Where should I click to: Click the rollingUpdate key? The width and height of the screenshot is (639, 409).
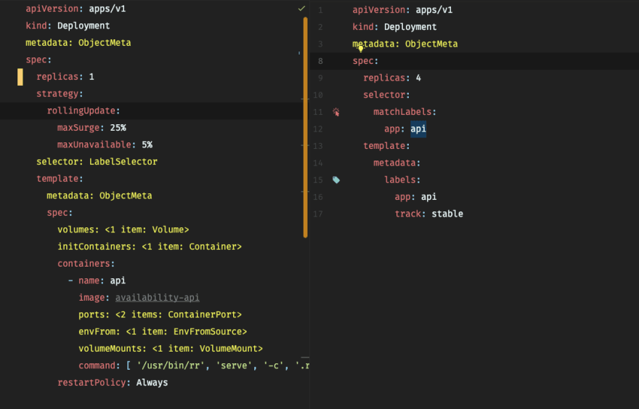(x=81, y=111)
